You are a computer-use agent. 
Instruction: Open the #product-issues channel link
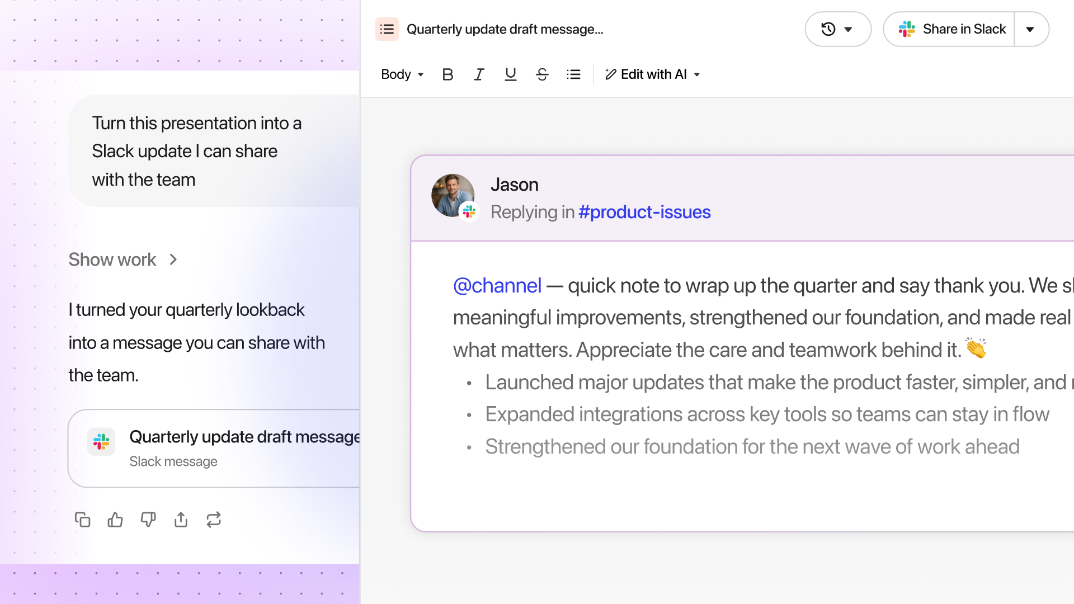coord(644,212)
